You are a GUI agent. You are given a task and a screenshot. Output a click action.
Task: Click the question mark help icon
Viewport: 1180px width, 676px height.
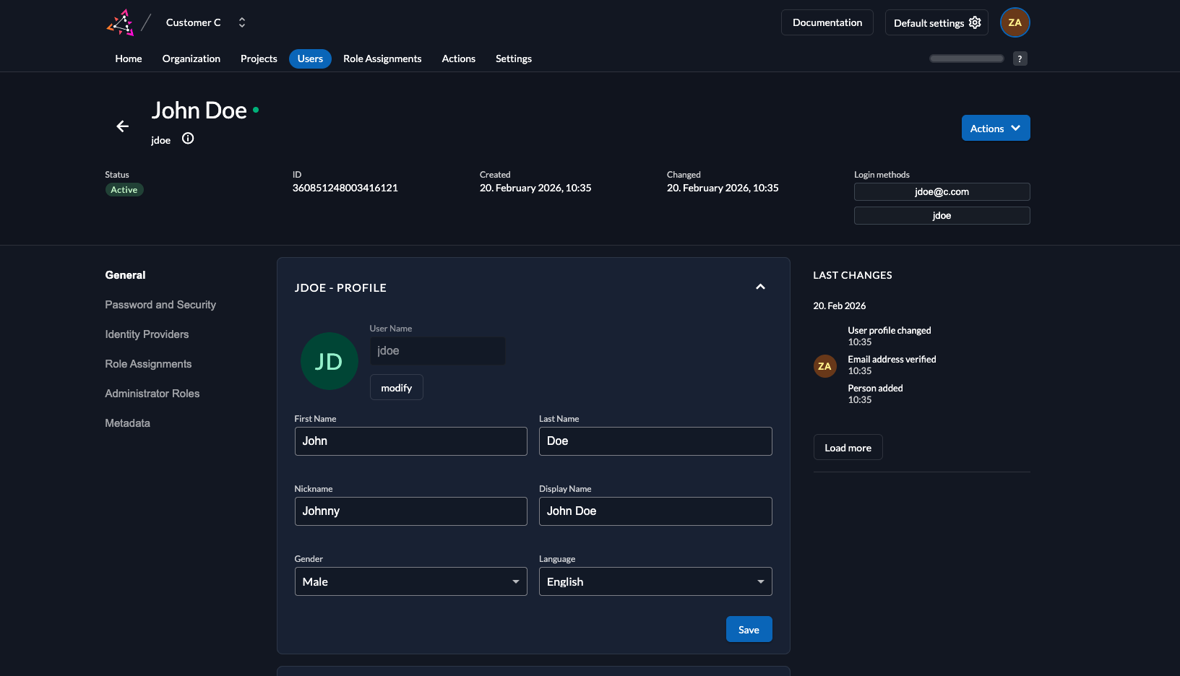[x=1020, y=59]
